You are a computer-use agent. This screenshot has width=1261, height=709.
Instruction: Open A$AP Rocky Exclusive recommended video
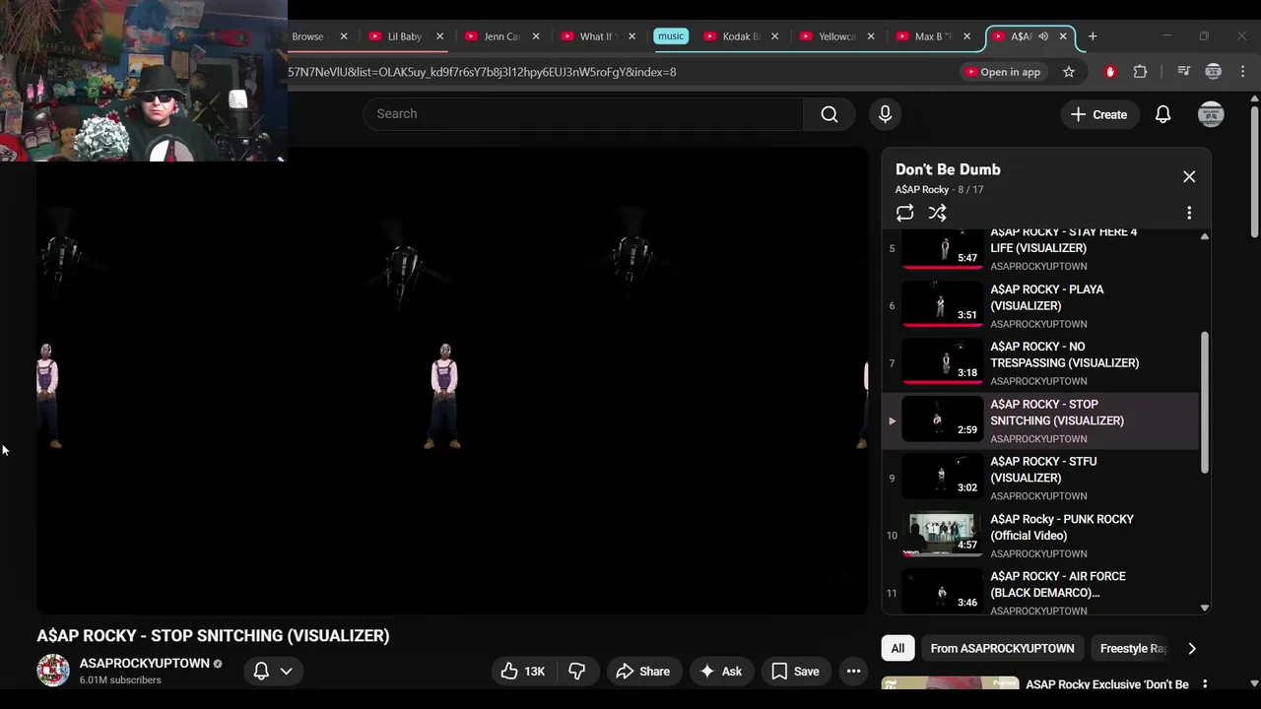pyautogui.click(x=1107, y=684)
